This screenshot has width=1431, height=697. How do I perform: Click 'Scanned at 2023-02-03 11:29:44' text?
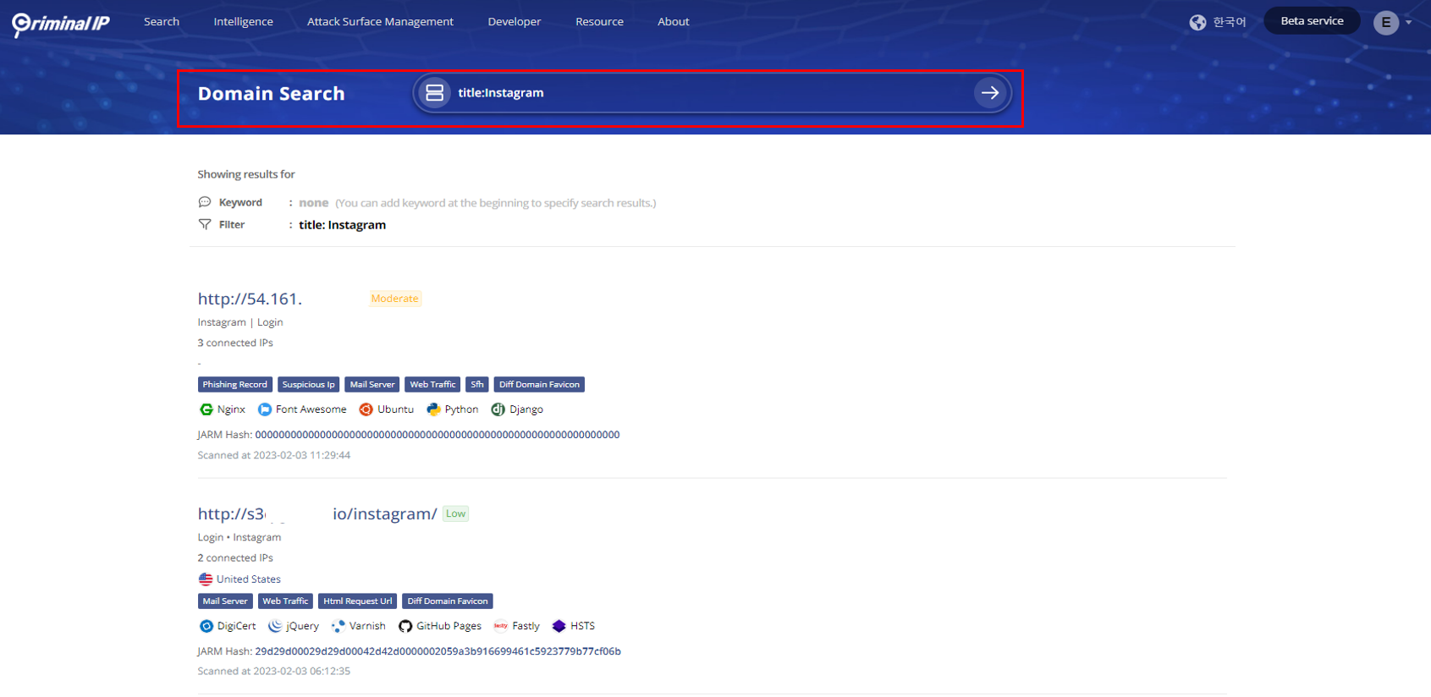coord(274,455)
